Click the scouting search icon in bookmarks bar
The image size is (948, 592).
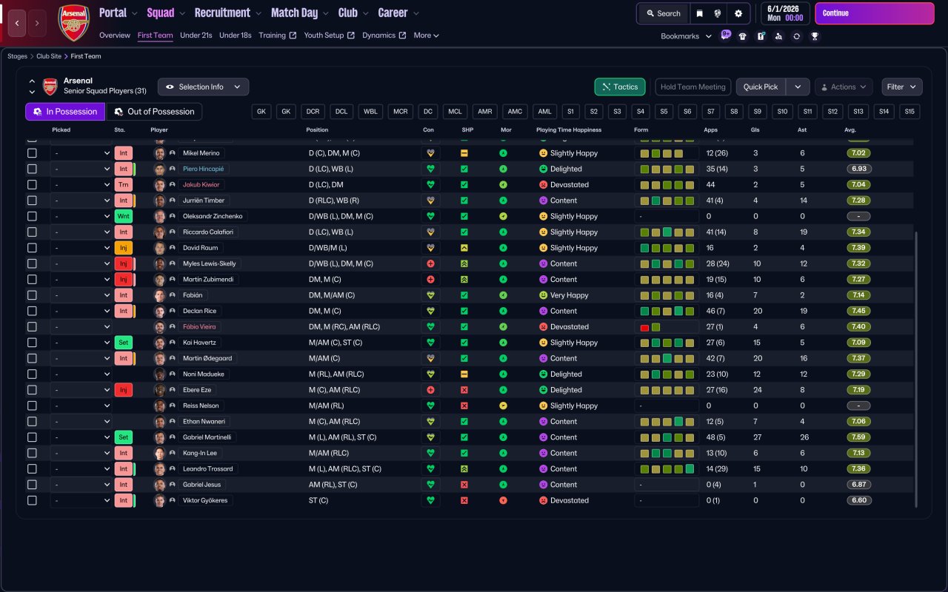coord(778,36)
